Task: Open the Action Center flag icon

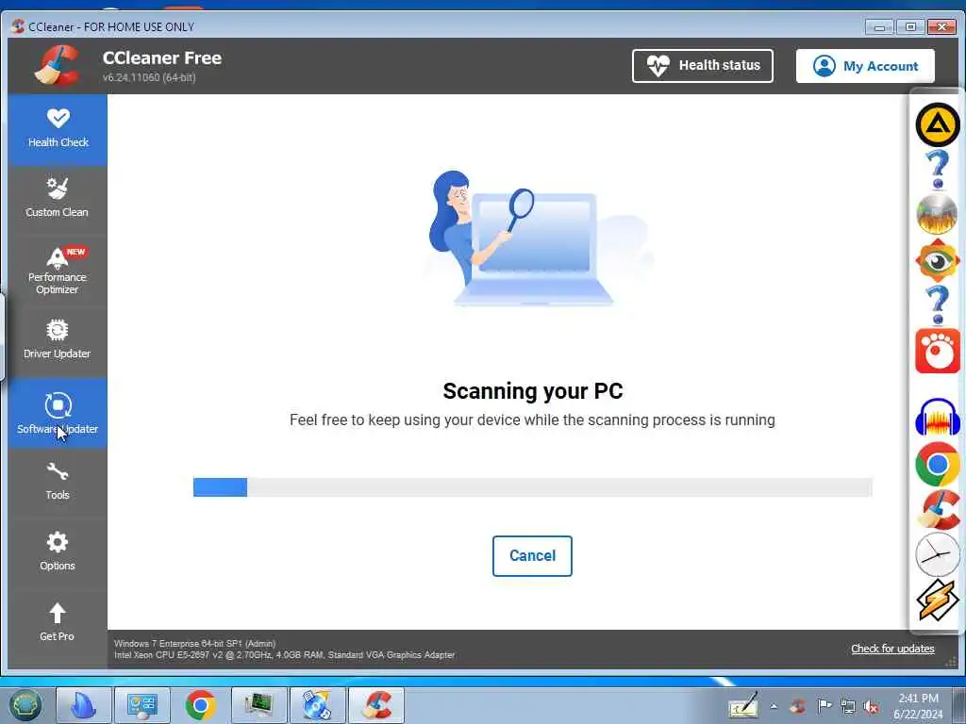Action: [x=824, y=706]
